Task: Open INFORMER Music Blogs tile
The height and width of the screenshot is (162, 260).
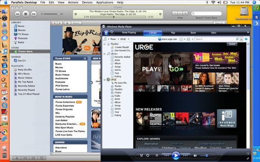Action: (227, 118)
